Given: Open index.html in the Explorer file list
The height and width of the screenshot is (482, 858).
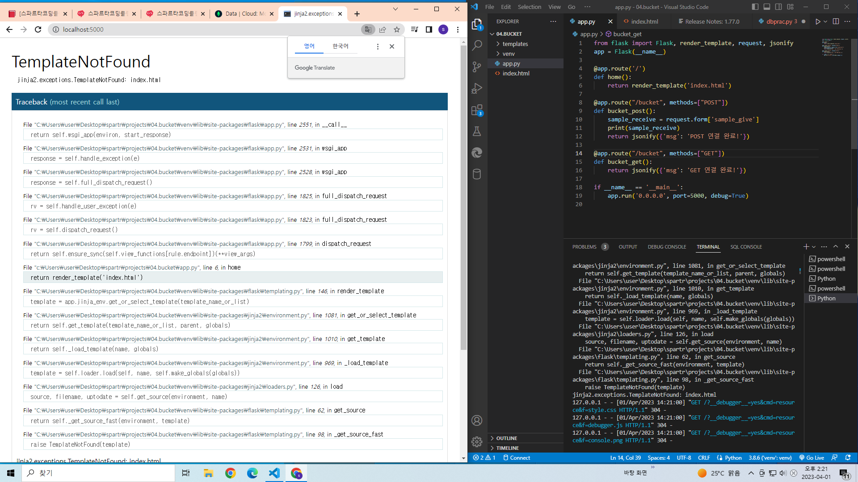Looking at the screenshot, I should 516,73.
